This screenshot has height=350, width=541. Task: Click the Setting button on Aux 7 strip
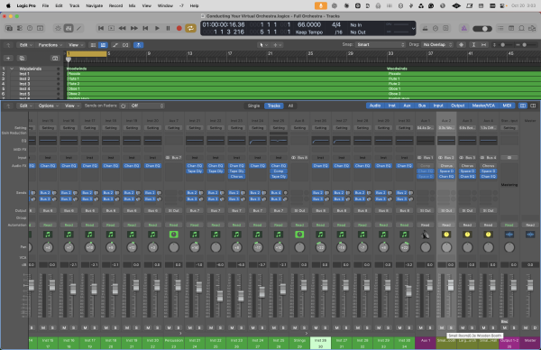(x=173, y=128)
